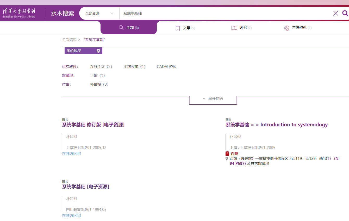This screenshot has height=221, width=349.
Task: Filter by 主馆 location
Action: (x=97, y=75)
